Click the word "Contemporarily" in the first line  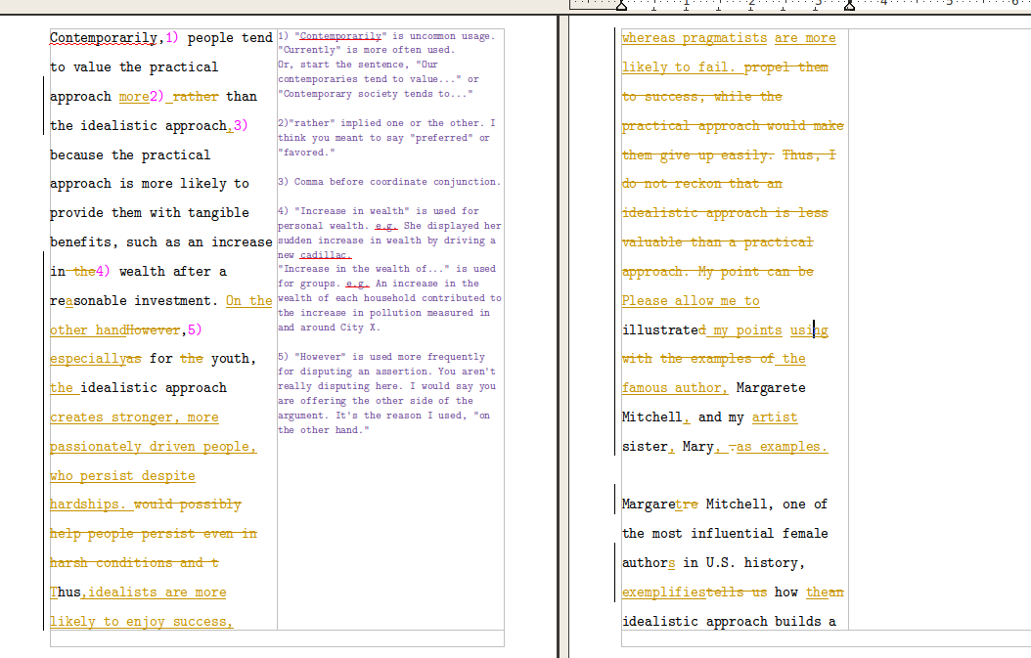tap(105, 38)
